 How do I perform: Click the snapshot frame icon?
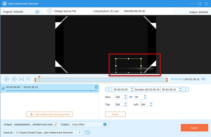tap(28, 79)
